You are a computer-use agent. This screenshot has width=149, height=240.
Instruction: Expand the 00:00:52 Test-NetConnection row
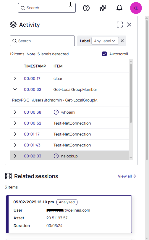(15, 123)
